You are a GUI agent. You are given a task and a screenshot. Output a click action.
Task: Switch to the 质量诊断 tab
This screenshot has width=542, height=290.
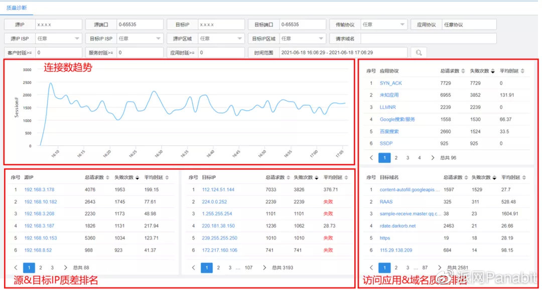(16, 8)
